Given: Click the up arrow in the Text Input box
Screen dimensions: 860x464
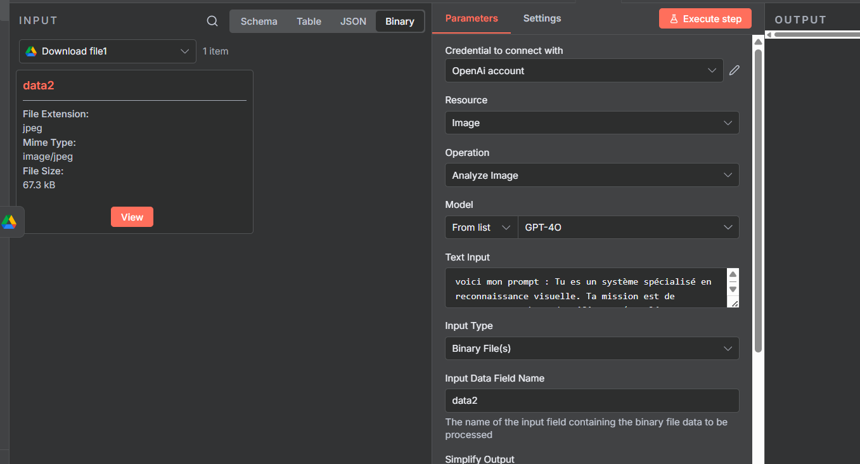Looking at the screenshot, I should [x=733, y=275].
